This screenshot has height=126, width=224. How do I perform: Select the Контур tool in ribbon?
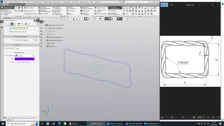(112, 11)
